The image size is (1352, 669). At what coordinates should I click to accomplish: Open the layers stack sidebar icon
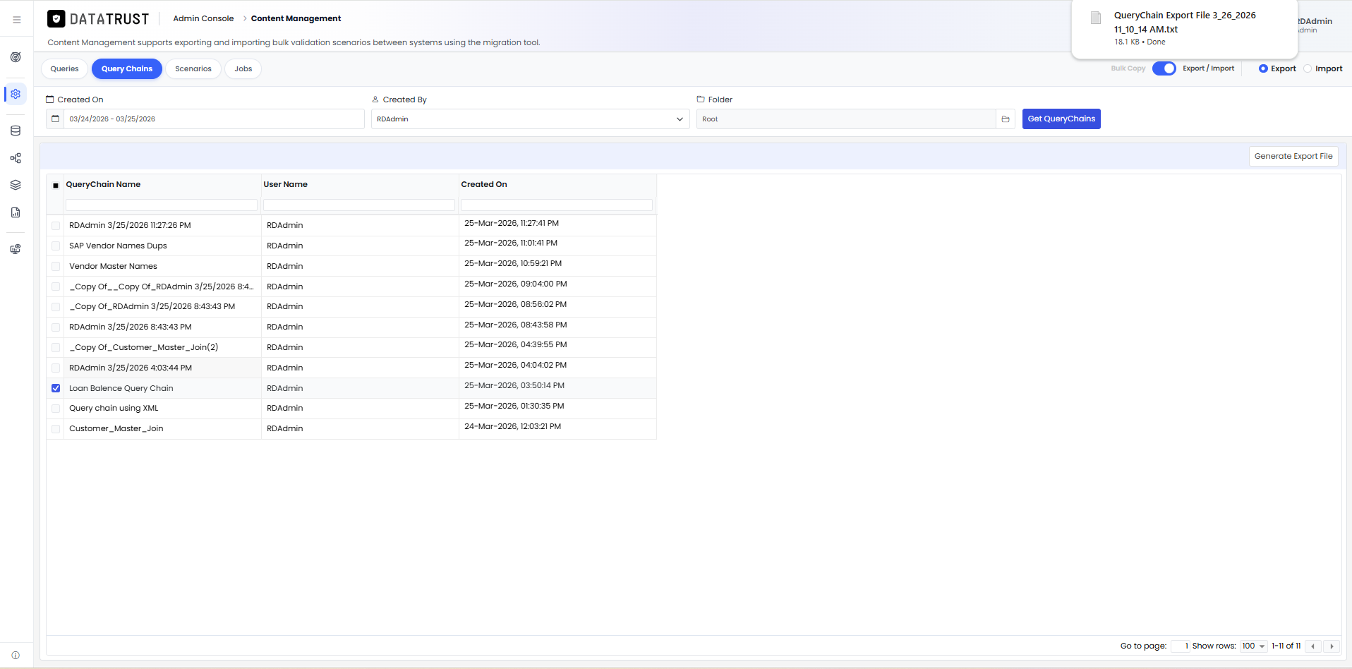(x=16, y=185)
